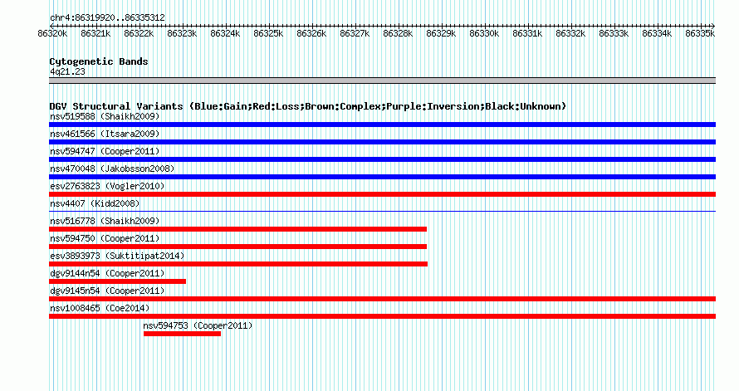Select the red bar under nsv594750
The height and width of the screenshot is (391, 739).
point(238,247)
